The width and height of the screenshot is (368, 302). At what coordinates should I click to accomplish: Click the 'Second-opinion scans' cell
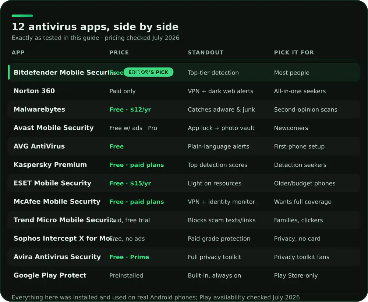coord(306,110)
